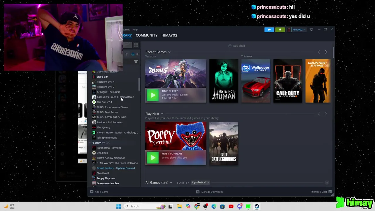Open the Help menu
The height and width of the screenshot is (211, 375).
[x=135, y=30]
